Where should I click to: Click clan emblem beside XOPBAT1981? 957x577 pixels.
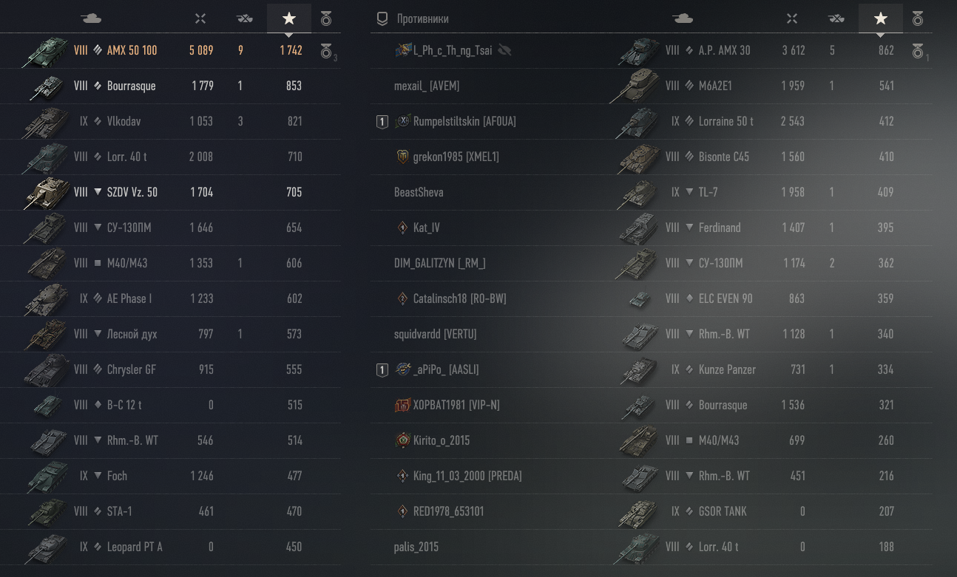pos(402,405)
